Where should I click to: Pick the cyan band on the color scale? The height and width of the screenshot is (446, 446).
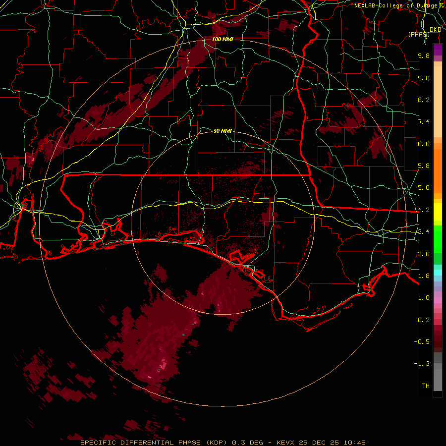438,273
